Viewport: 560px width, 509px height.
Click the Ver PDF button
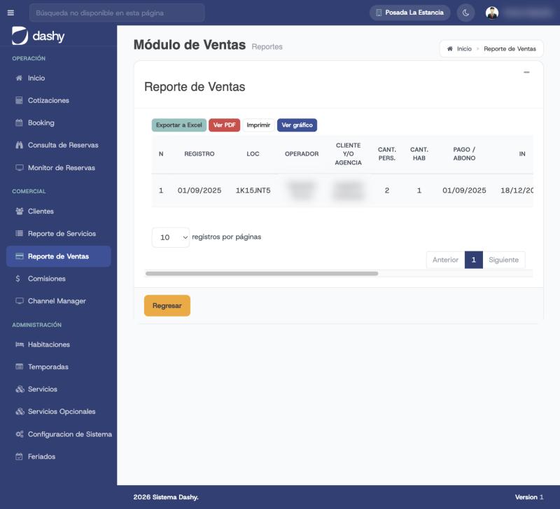tap(224, 125)
